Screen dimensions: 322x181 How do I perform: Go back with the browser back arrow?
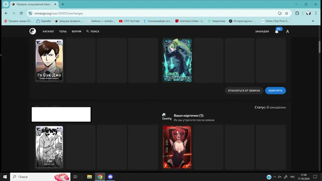(x=6, y=13)
